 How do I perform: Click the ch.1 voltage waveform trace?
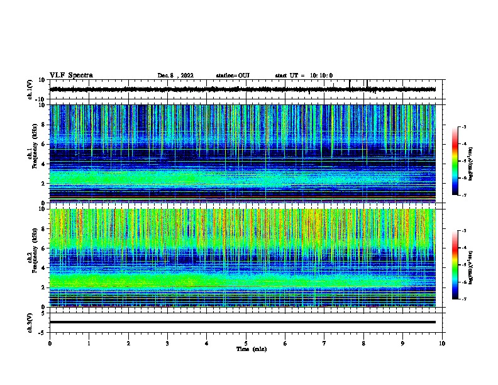(x=242, y=89)
